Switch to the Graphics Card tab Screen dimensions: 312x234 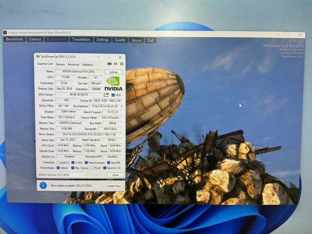point(45,64)
